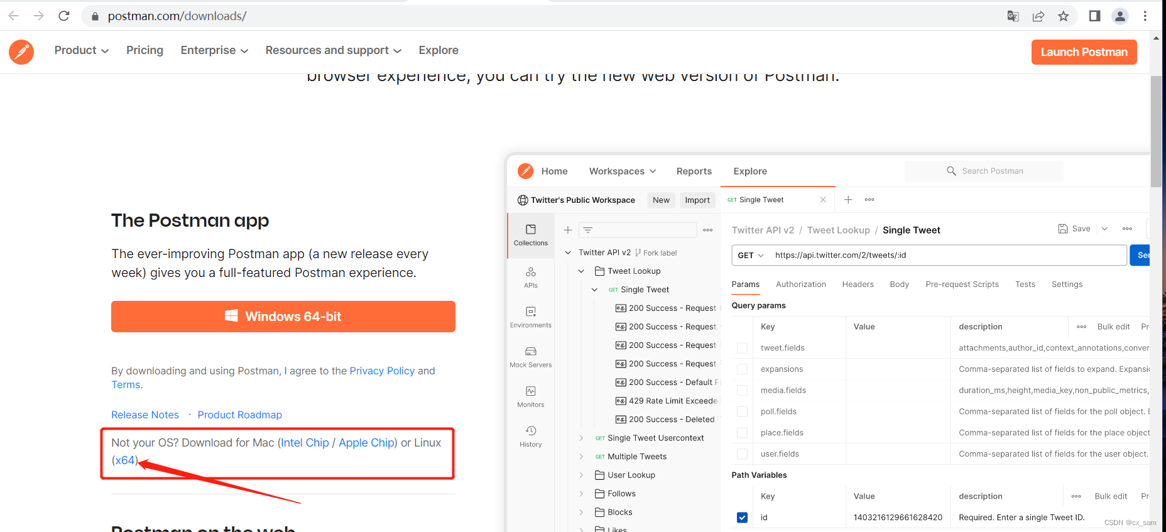Switch to the Headers tab
This screenshot has height=532, width=1166.
click(x=858, y=285)
